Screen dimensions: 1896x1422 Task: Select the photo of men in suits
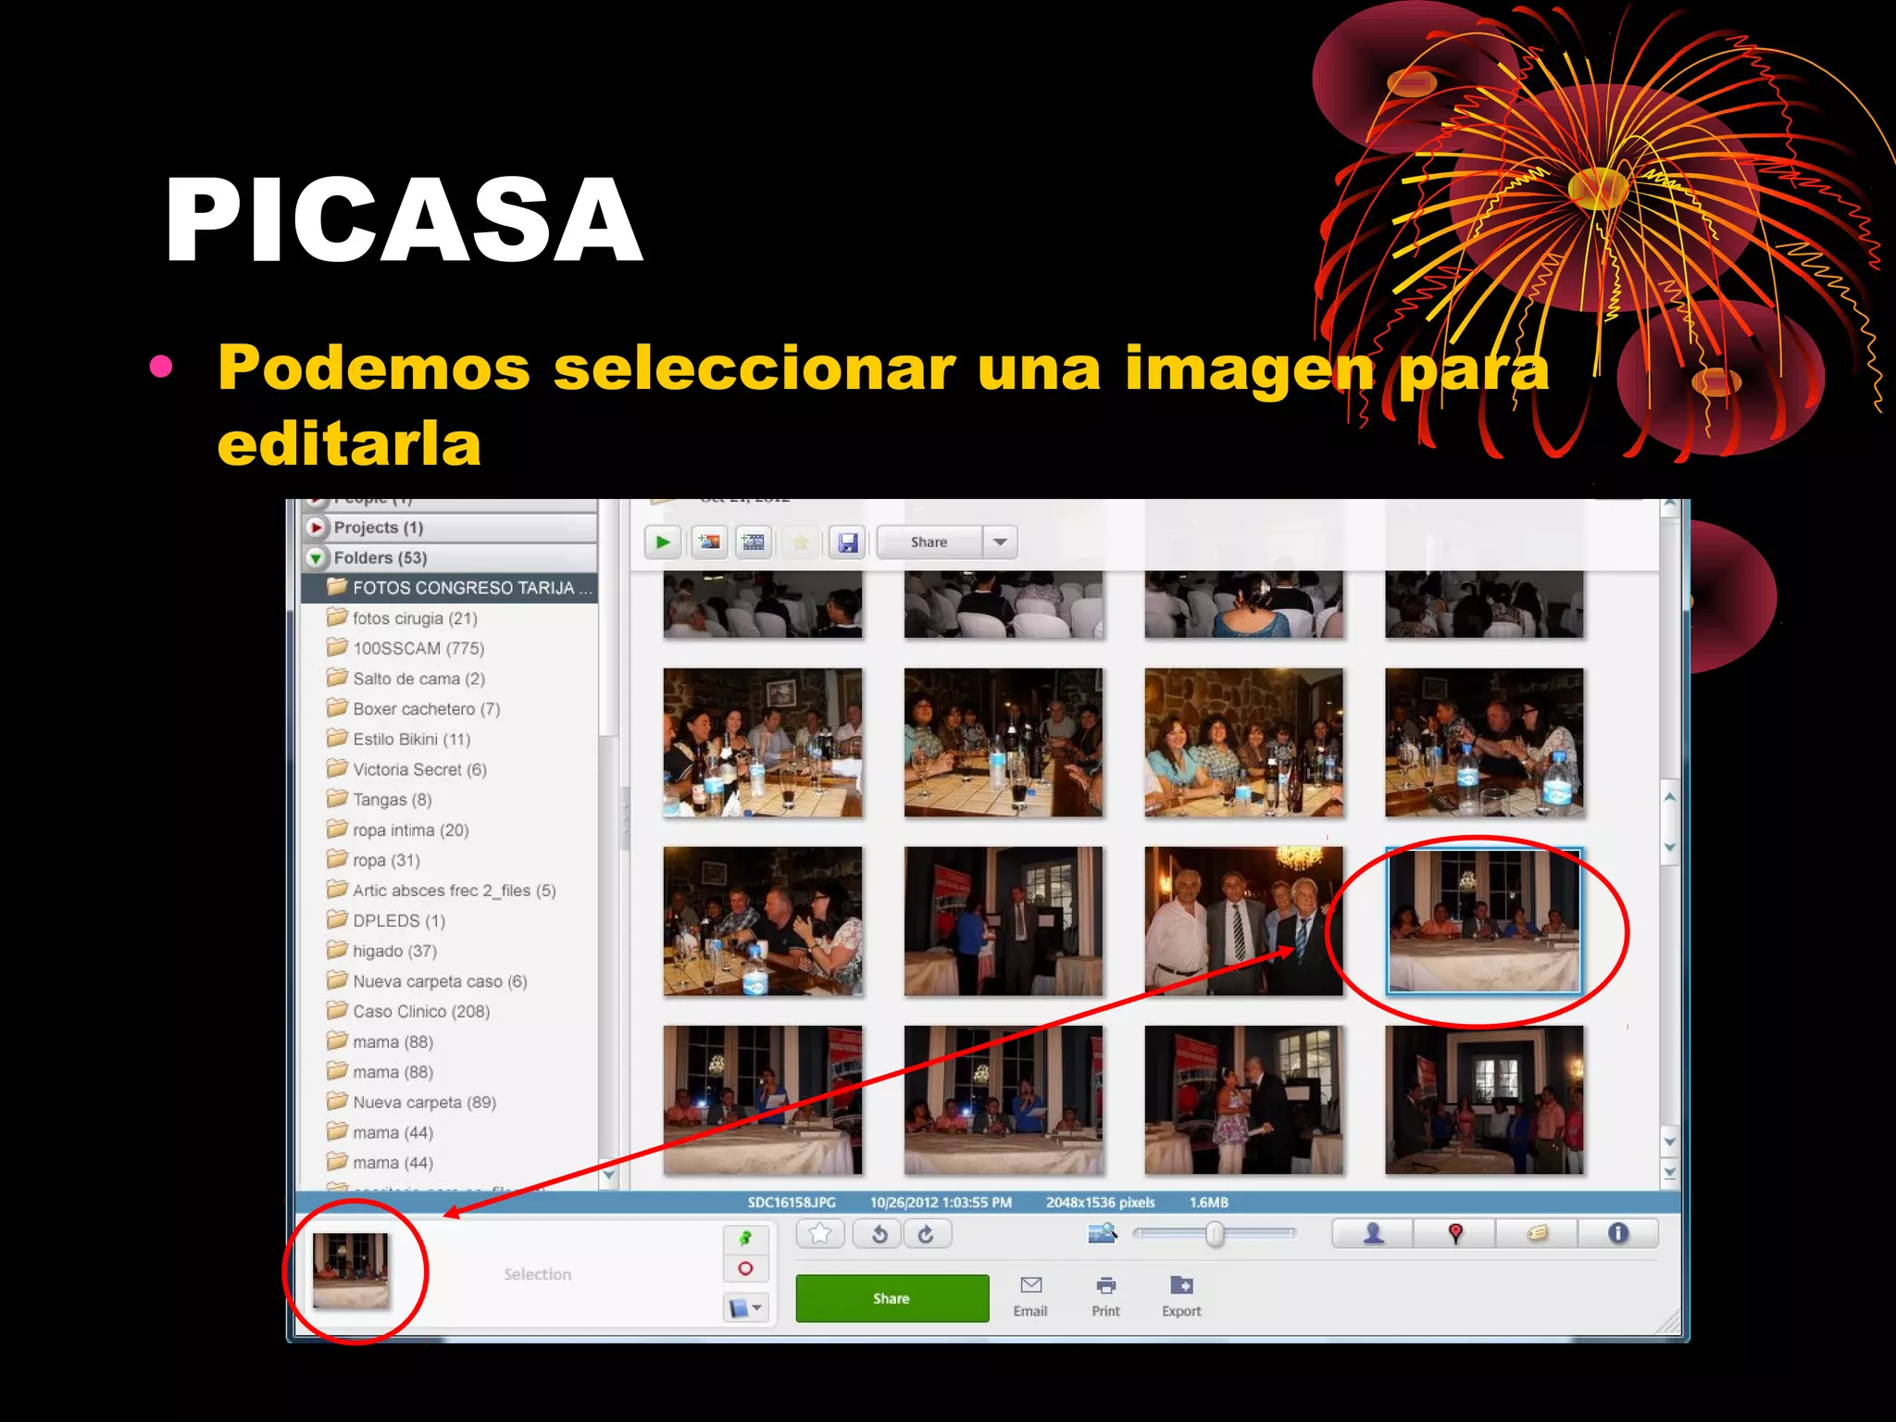click(1243, 921)
